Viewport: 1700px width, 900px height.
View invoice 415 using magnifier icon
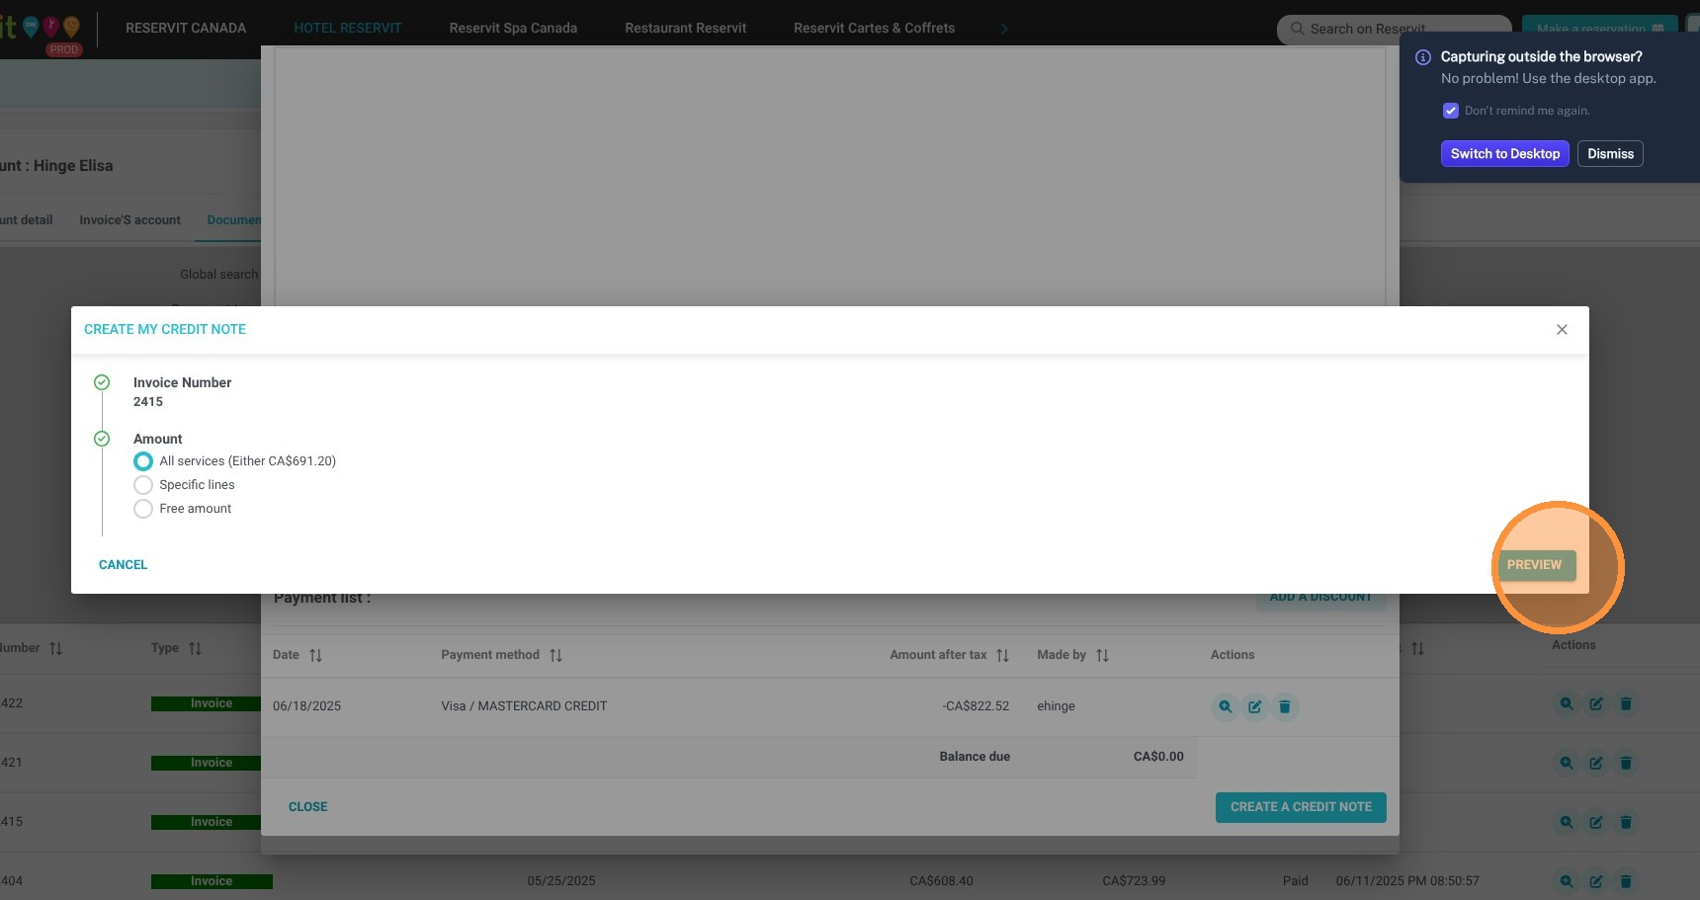(1566, 822)
